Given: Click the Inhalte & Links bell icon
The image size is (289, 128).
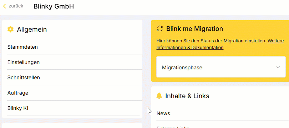Looking at the screenshot, I should point(159,96).
